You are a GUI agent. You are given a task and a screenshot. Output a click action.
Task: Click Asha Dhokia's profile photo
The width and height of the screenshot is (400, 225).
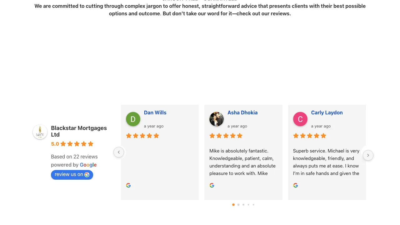click(217, 119)
